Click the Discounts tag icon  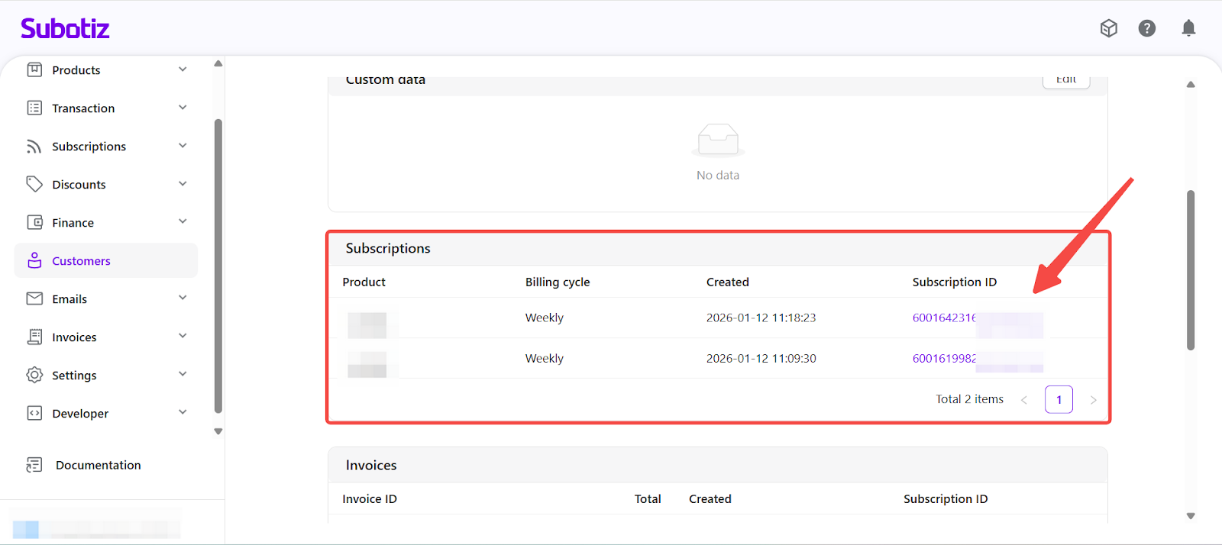coord(34,185)
